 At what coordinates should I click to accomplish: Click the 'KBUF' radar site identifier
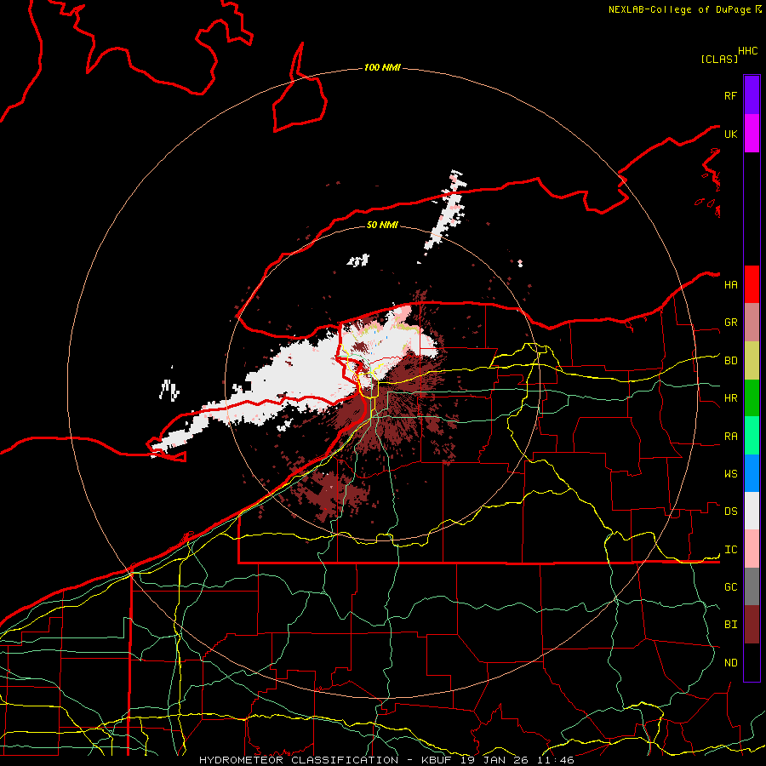tap(436, 760)
